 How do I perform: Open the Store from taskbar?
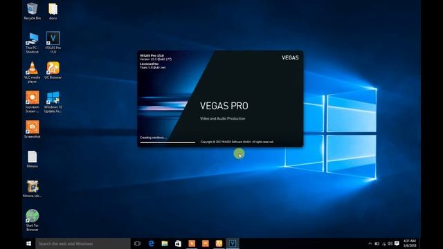178,243
